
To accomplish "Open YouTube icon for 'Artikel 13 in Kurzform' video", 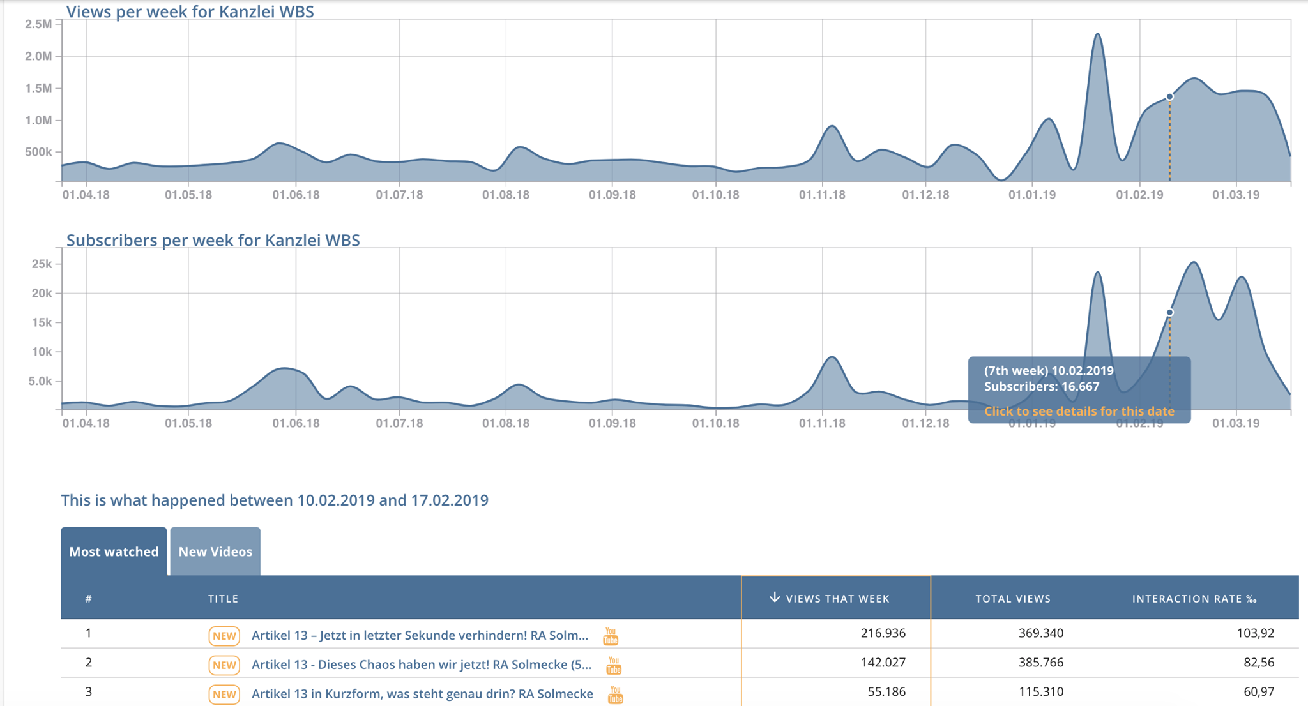I will click(616, 695).
